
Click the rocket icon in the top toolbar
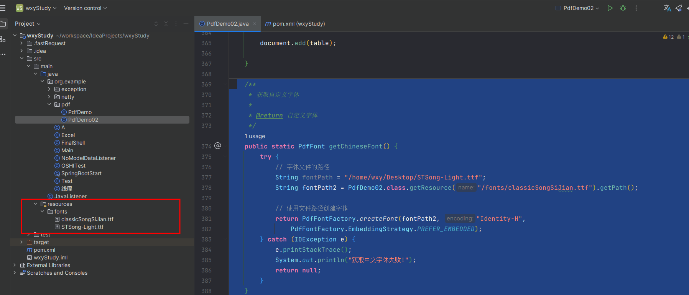679,8
